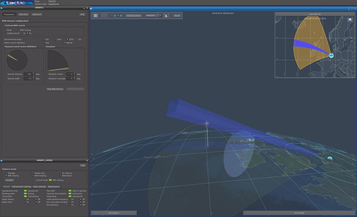
Task: Click the grayed-out icon beside the hamburger menu
Action: coord(104,15)
